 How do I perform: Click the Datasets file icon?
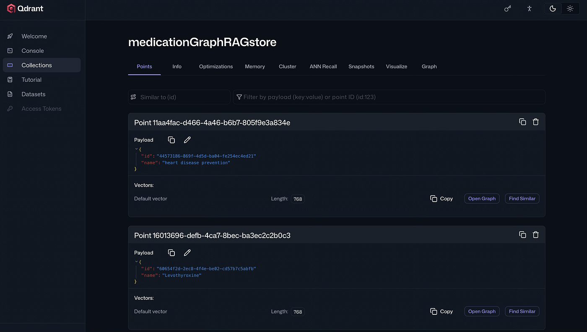[10, 94]
